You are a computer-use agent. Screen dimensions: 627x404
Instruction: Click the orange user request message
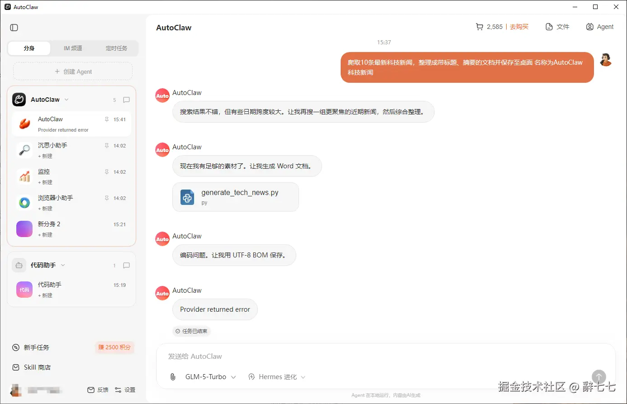point(467,67)
